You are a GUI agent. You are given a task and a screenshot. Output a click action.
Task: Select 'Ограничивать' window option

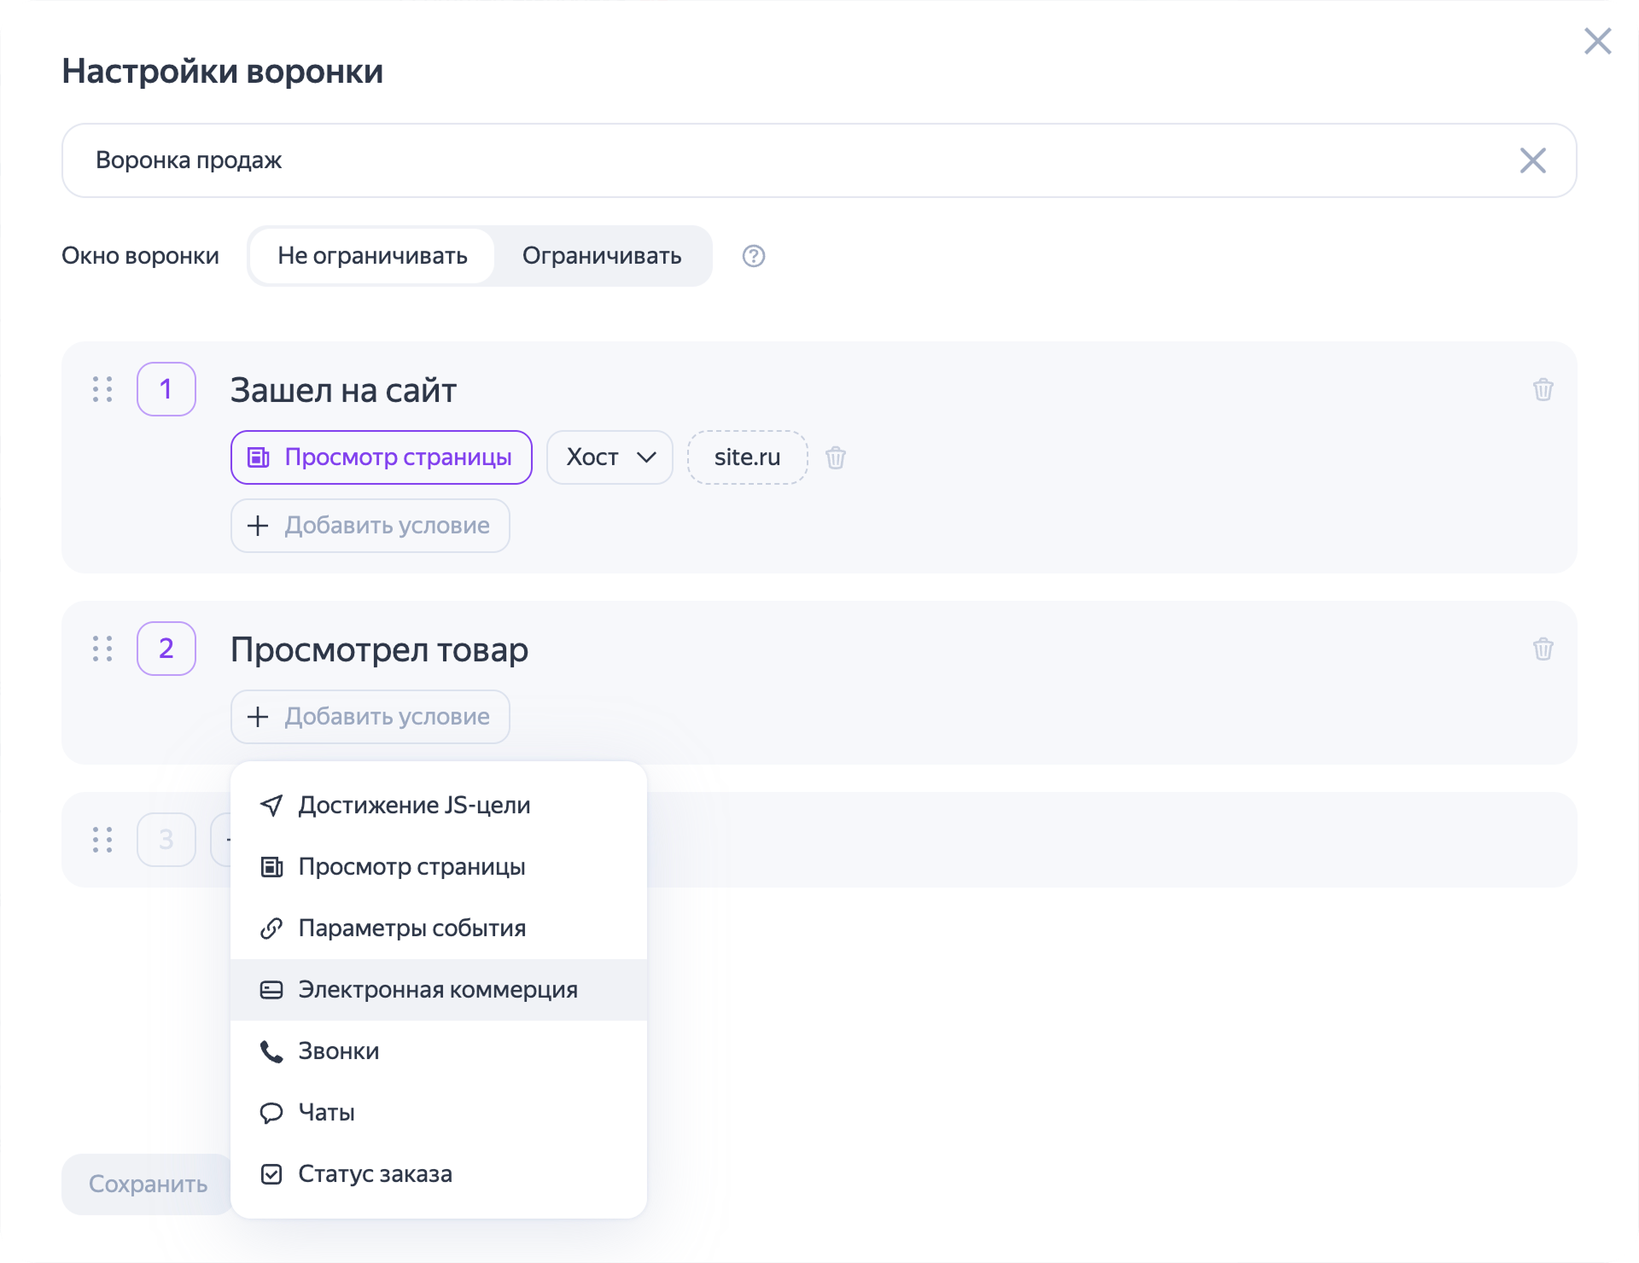coord(602,256)
